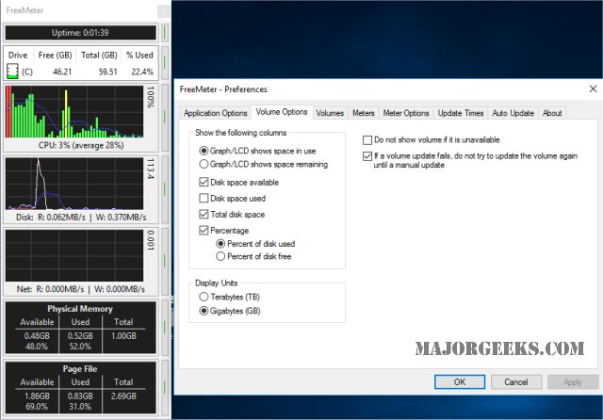Click the Disk activity graph

pos(74,184)
